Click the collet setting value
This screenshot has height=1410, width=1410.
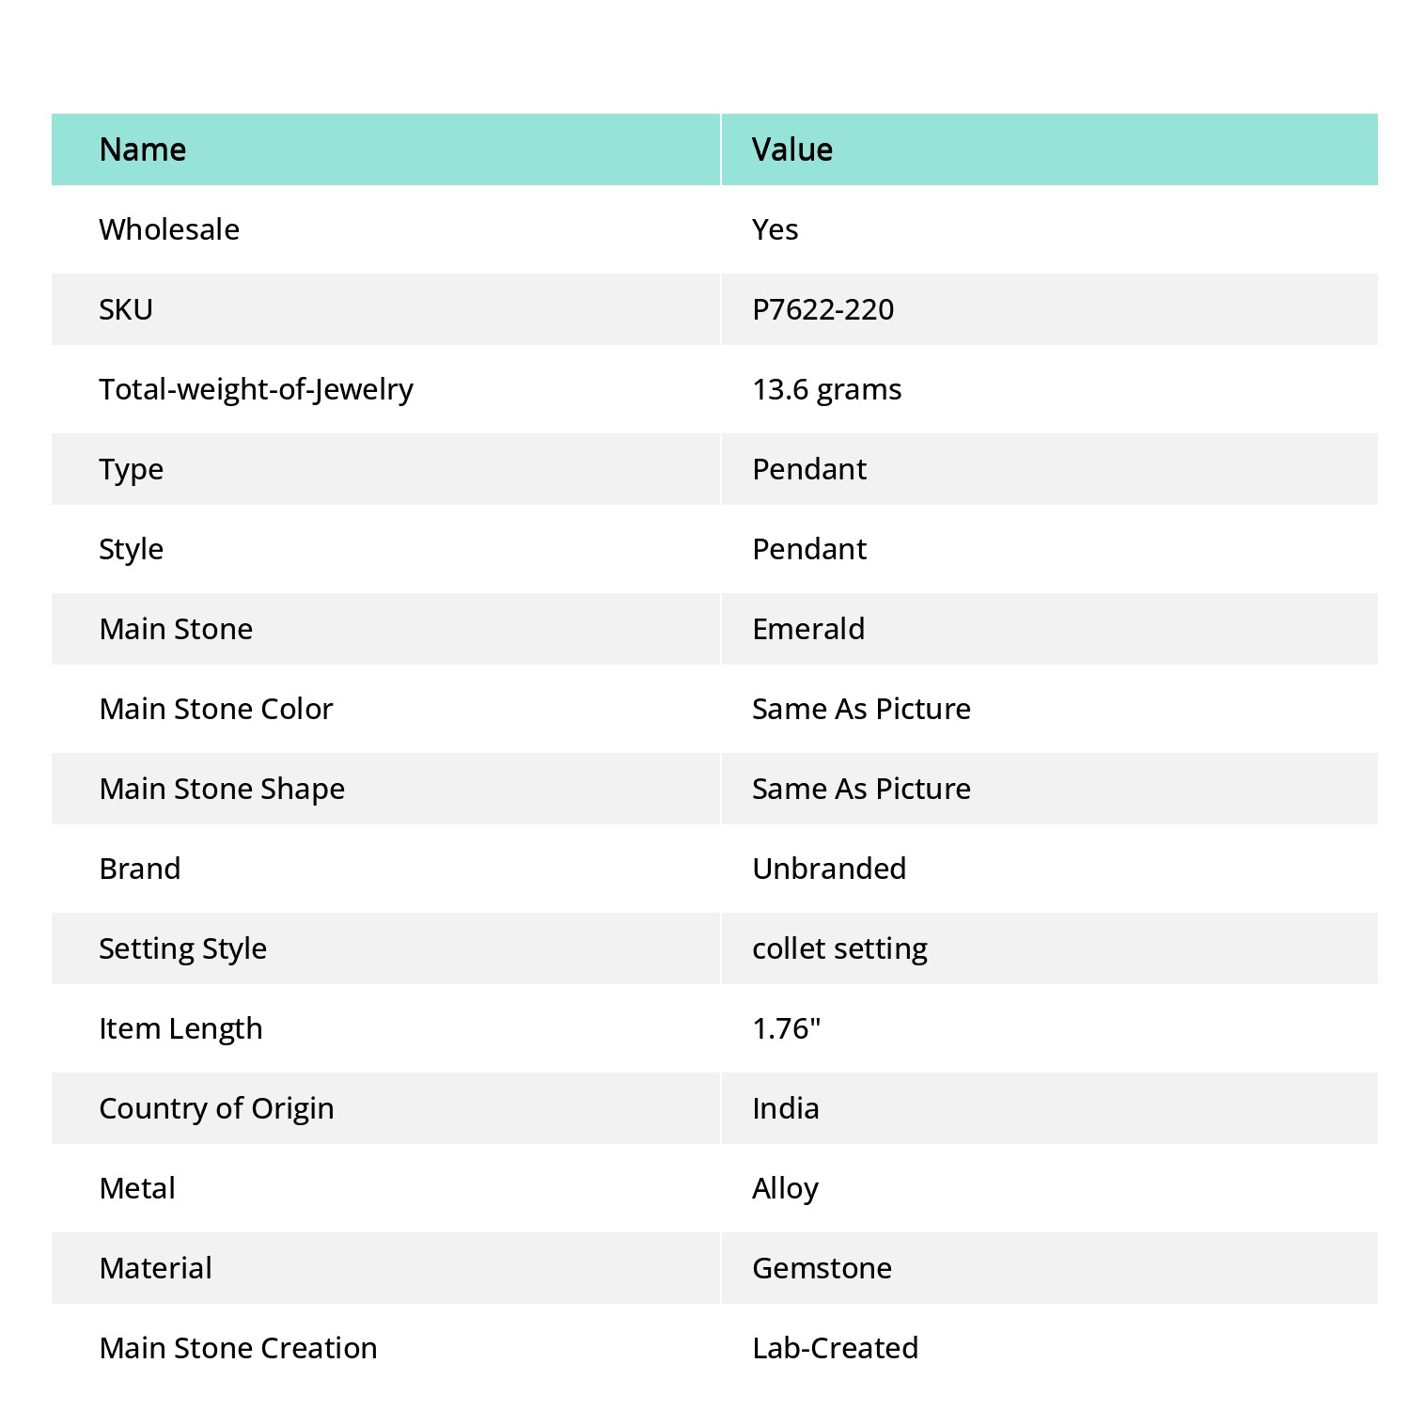point(840,948)
